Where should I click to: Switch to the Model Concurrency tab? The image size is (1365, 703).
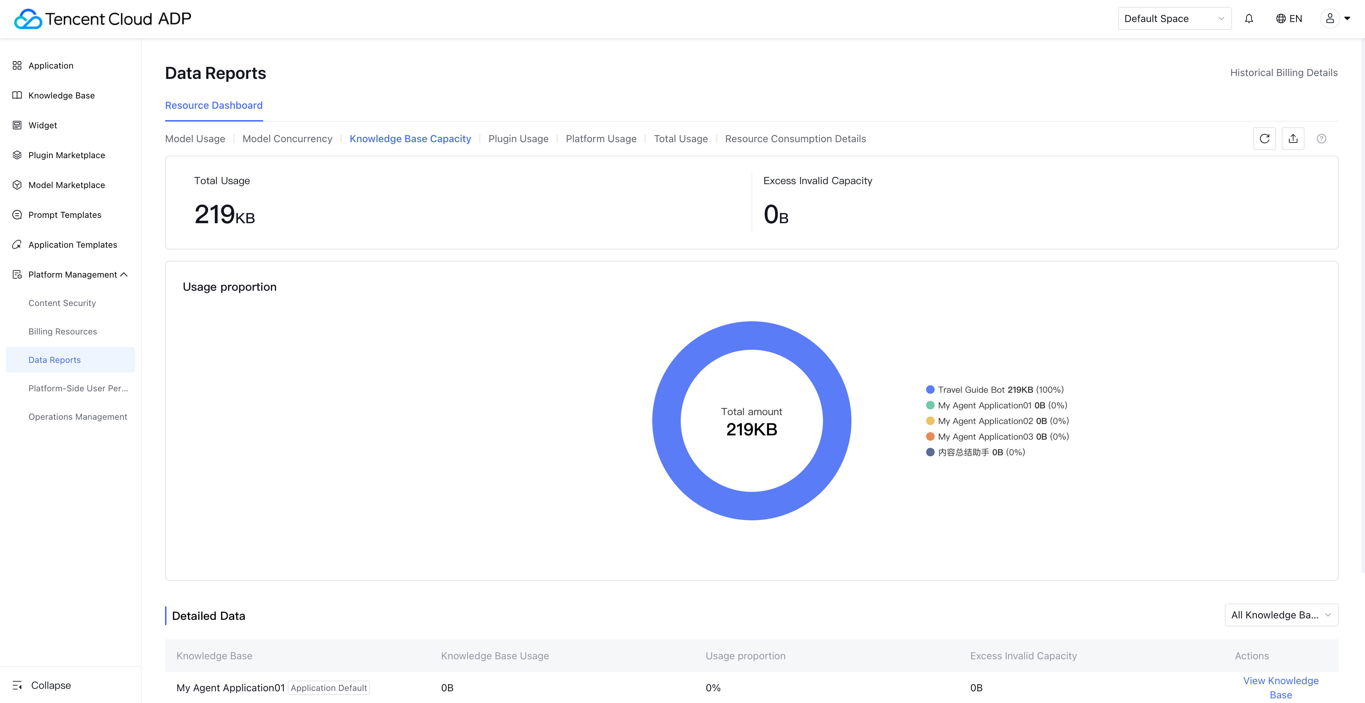(287, 139)
